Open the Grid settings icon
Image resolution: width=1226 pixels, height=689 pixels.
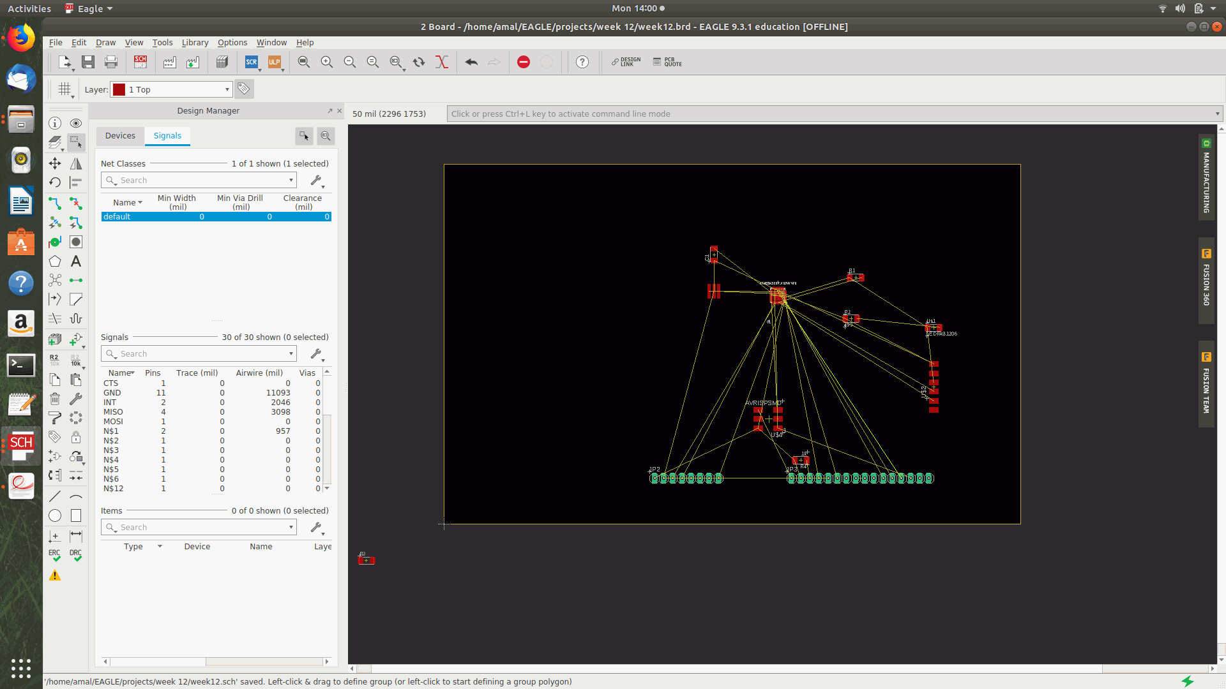coord(64,89)
